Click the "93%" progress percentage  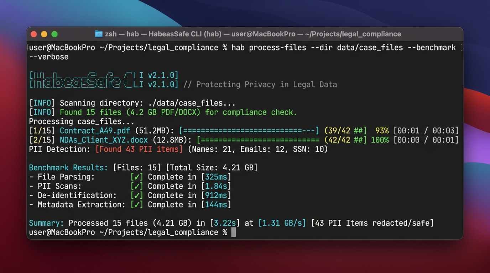pyautogui.click(x=382, y=130)
